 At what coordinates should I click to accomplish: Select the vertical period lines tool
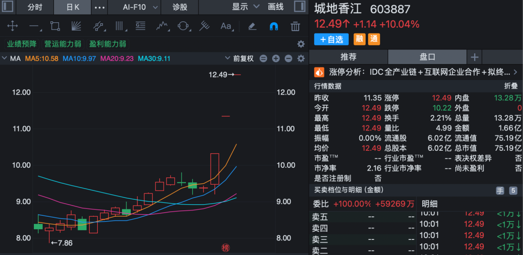[119, 26]
